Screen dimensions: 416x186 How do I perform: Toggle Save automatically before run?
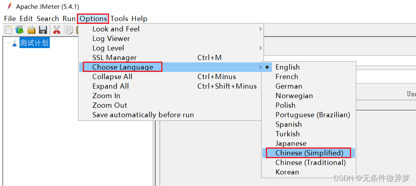(x=171, y=115)
